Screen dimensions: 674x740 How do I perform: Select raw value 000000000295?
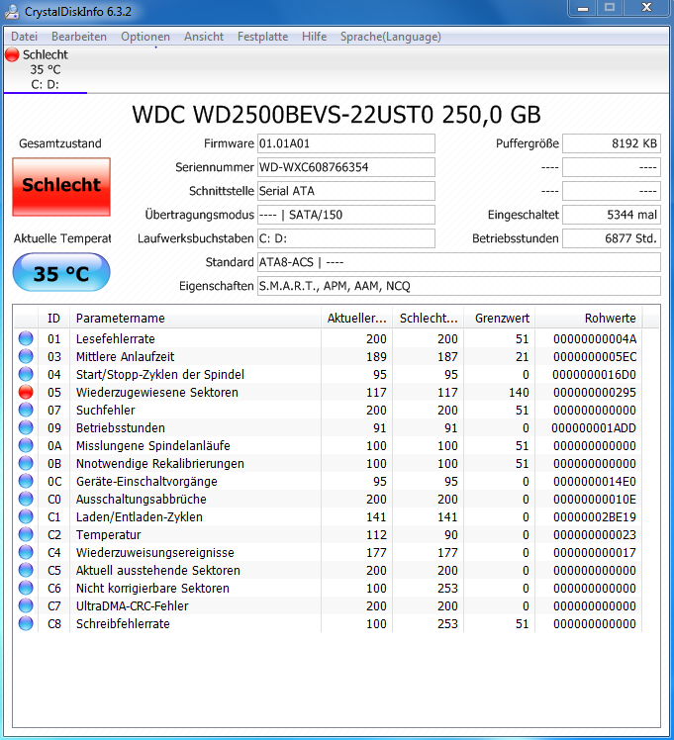[594, 392]
